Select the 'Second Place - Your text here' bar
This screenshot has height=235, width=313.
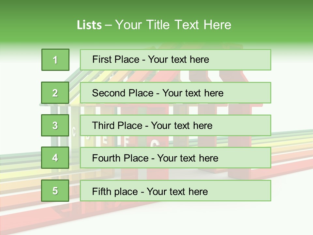(x=175, y=93)
